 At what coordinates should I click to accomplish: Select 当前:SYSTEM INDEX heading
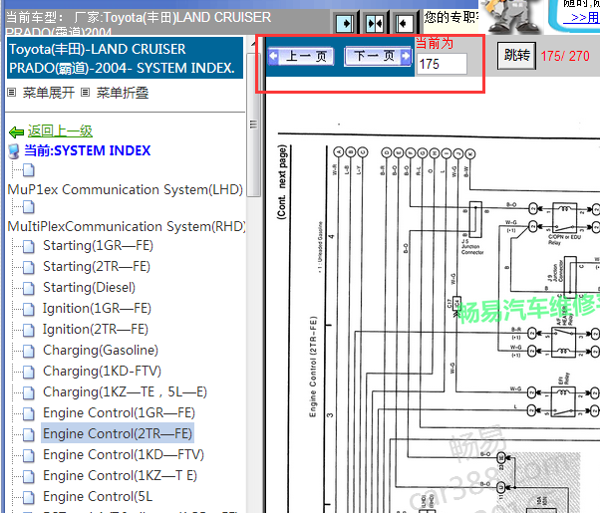click(x=88, y=150)
